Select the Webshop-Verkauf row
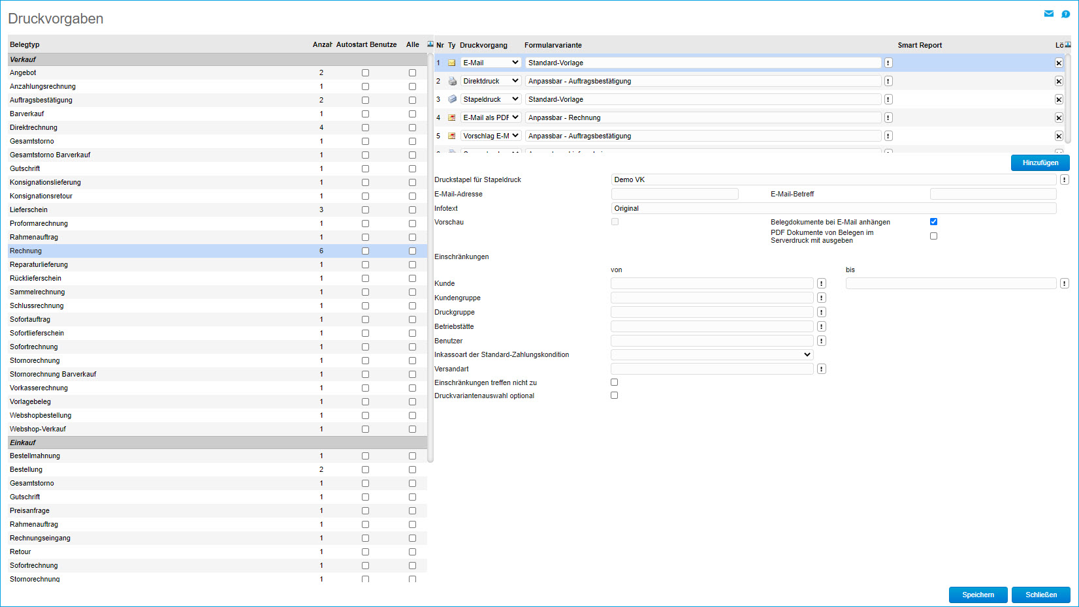Viewport: 1079px width, 607px height. point(217,429)
